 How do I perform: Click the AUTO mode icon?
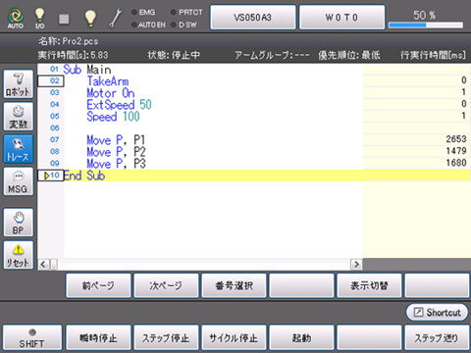(x=16, y=18)
